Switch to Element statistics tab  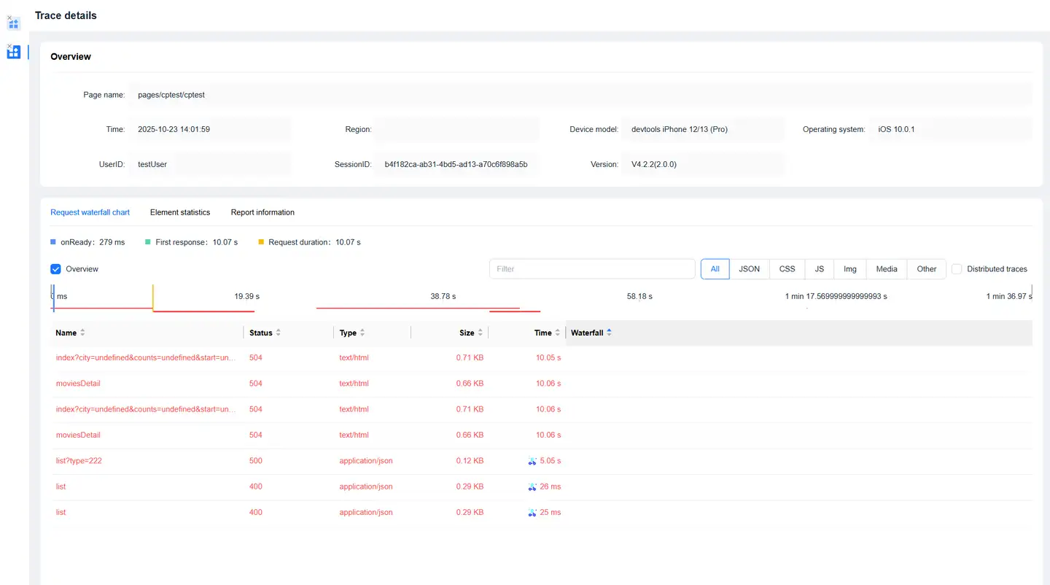(180, 212)
